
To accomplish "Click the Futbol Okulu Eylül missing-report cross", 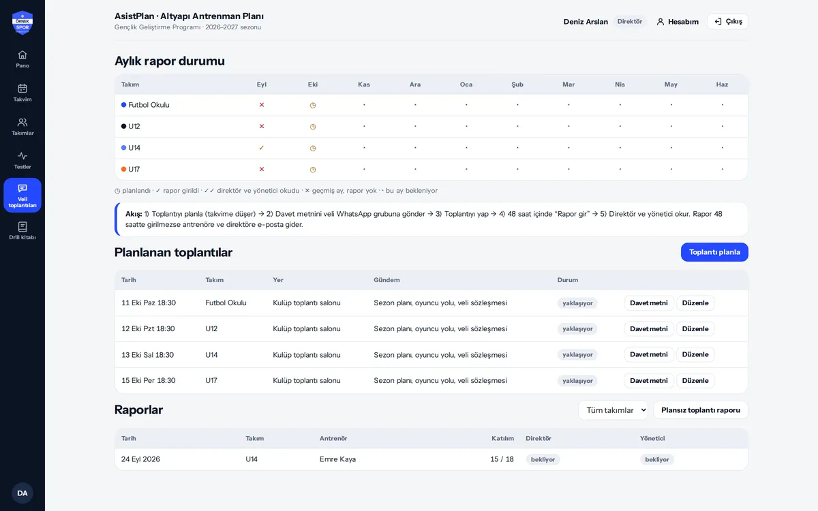I will [x=262, y=105].
